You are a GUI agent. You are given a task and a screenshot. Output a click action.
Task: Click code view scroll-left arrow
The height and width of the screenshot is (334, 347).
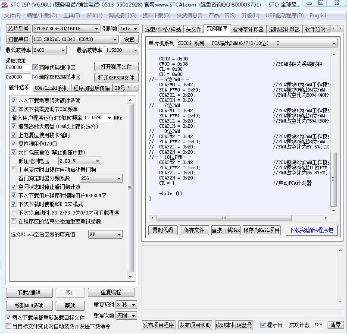(152, 218)
